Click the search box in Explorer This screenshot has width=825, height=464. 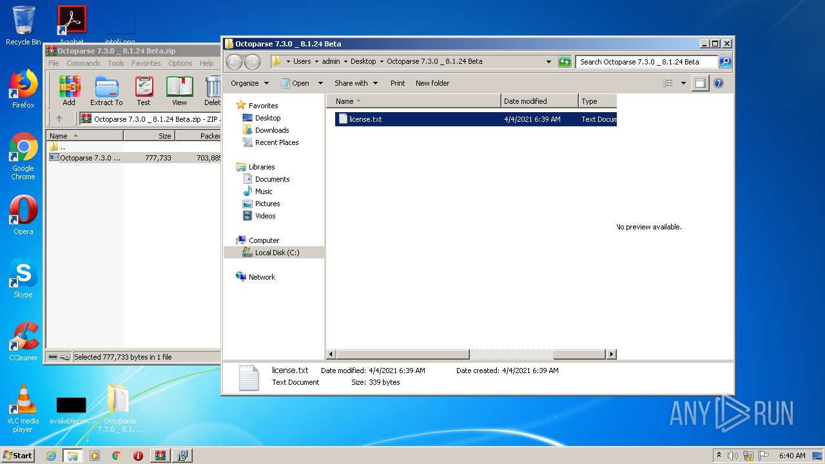coord(646,62)
